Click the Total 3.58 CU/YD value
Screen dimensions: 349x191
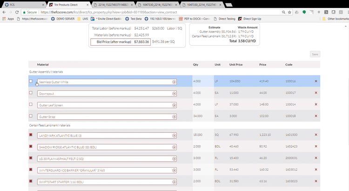click(x=247, y=41)
